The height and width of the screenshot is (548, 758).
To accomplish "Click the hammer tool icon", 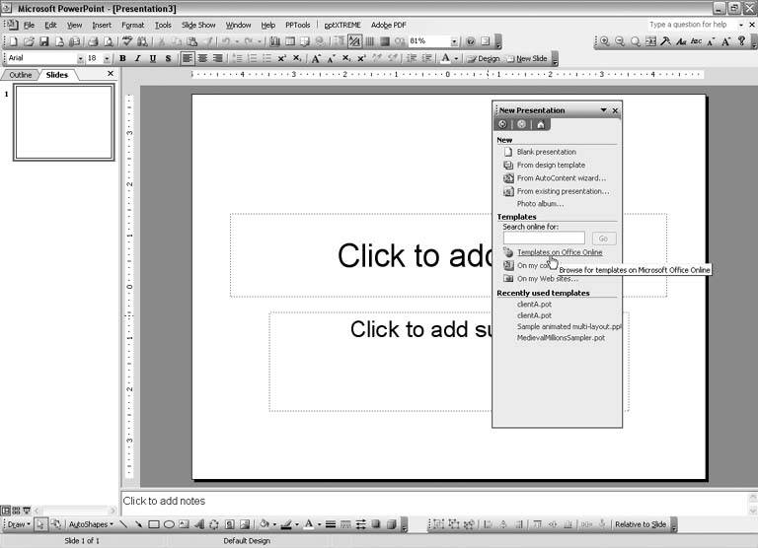I will pos(665,41).
